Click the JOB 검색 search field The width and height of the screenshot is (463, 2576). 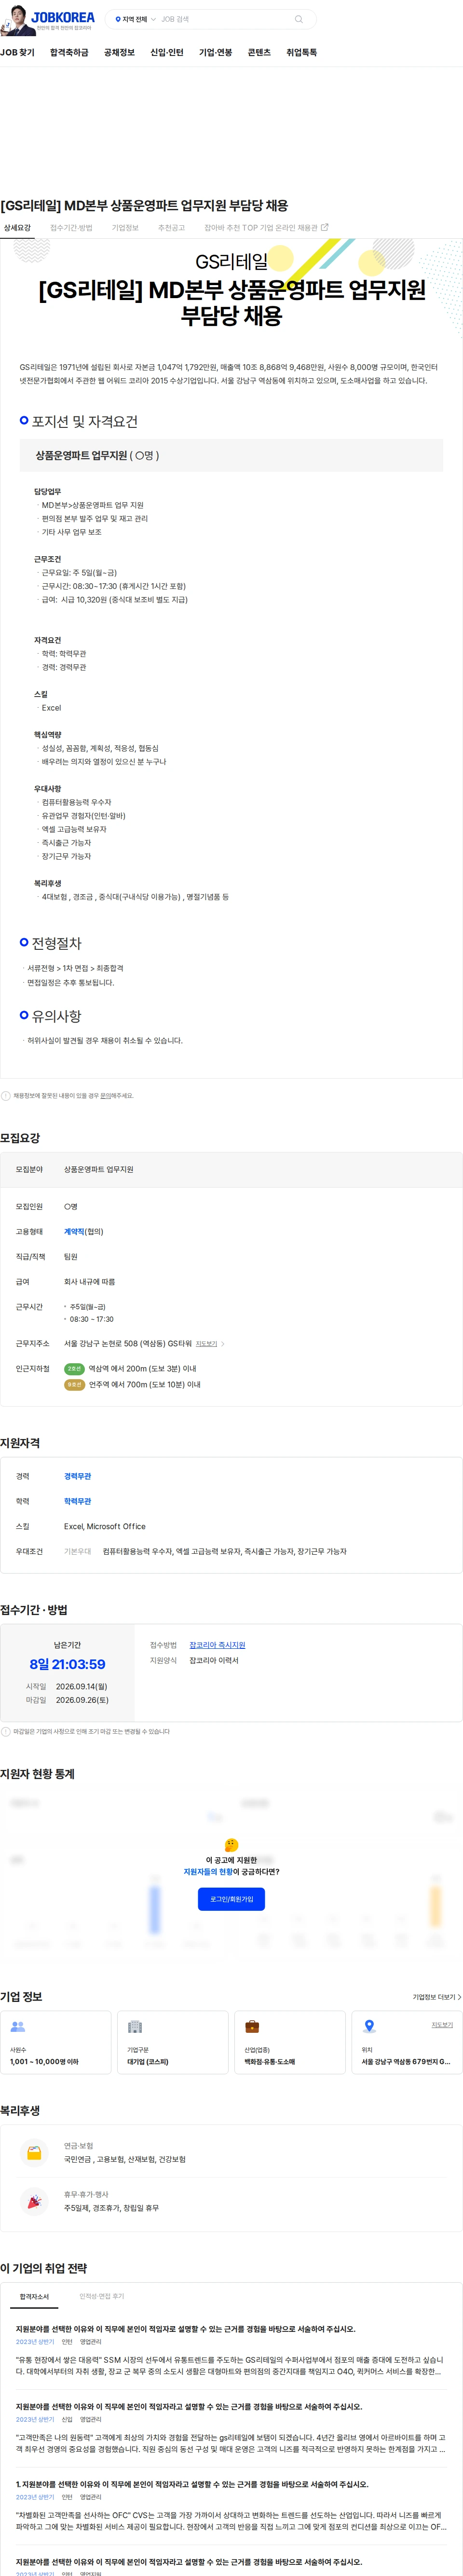pos(224,19)
